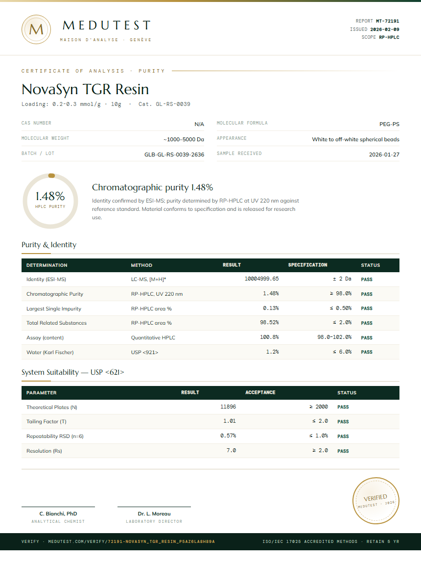Select the acceptance value ≥ 2000
The height and width of the screenshot is (565, 421).
coord(319,407)
